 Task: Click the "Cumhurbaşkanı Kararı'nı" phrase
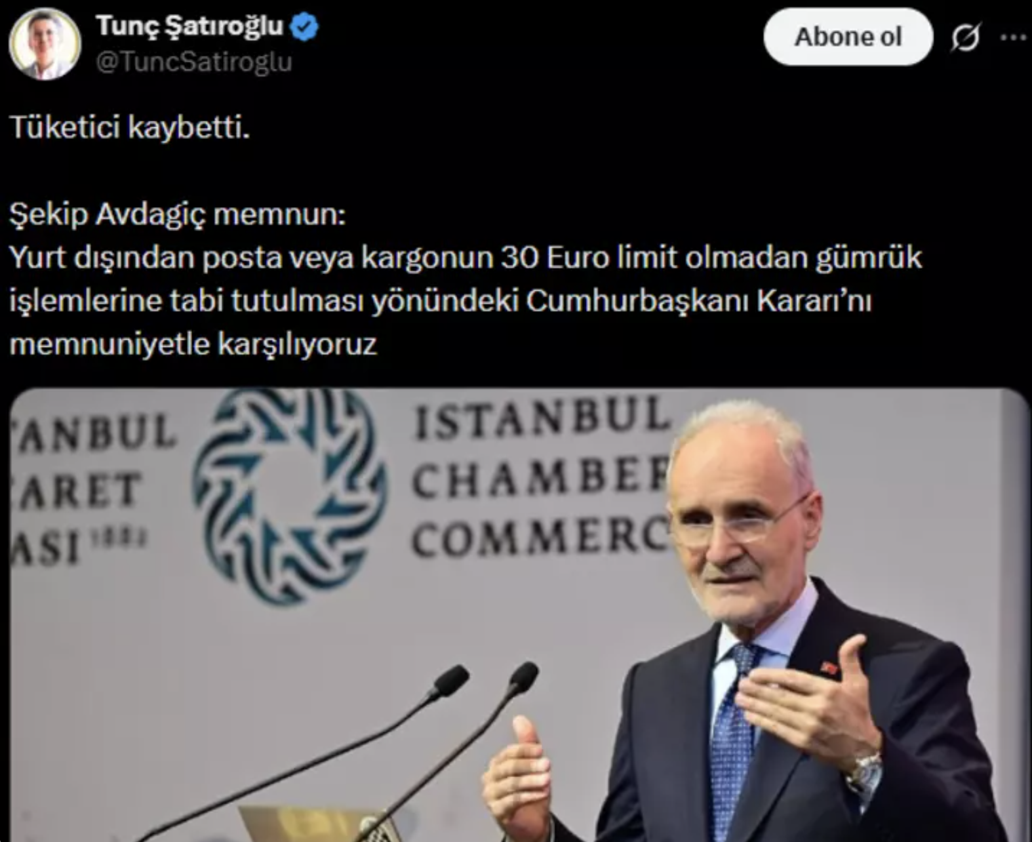click(699, 301)
